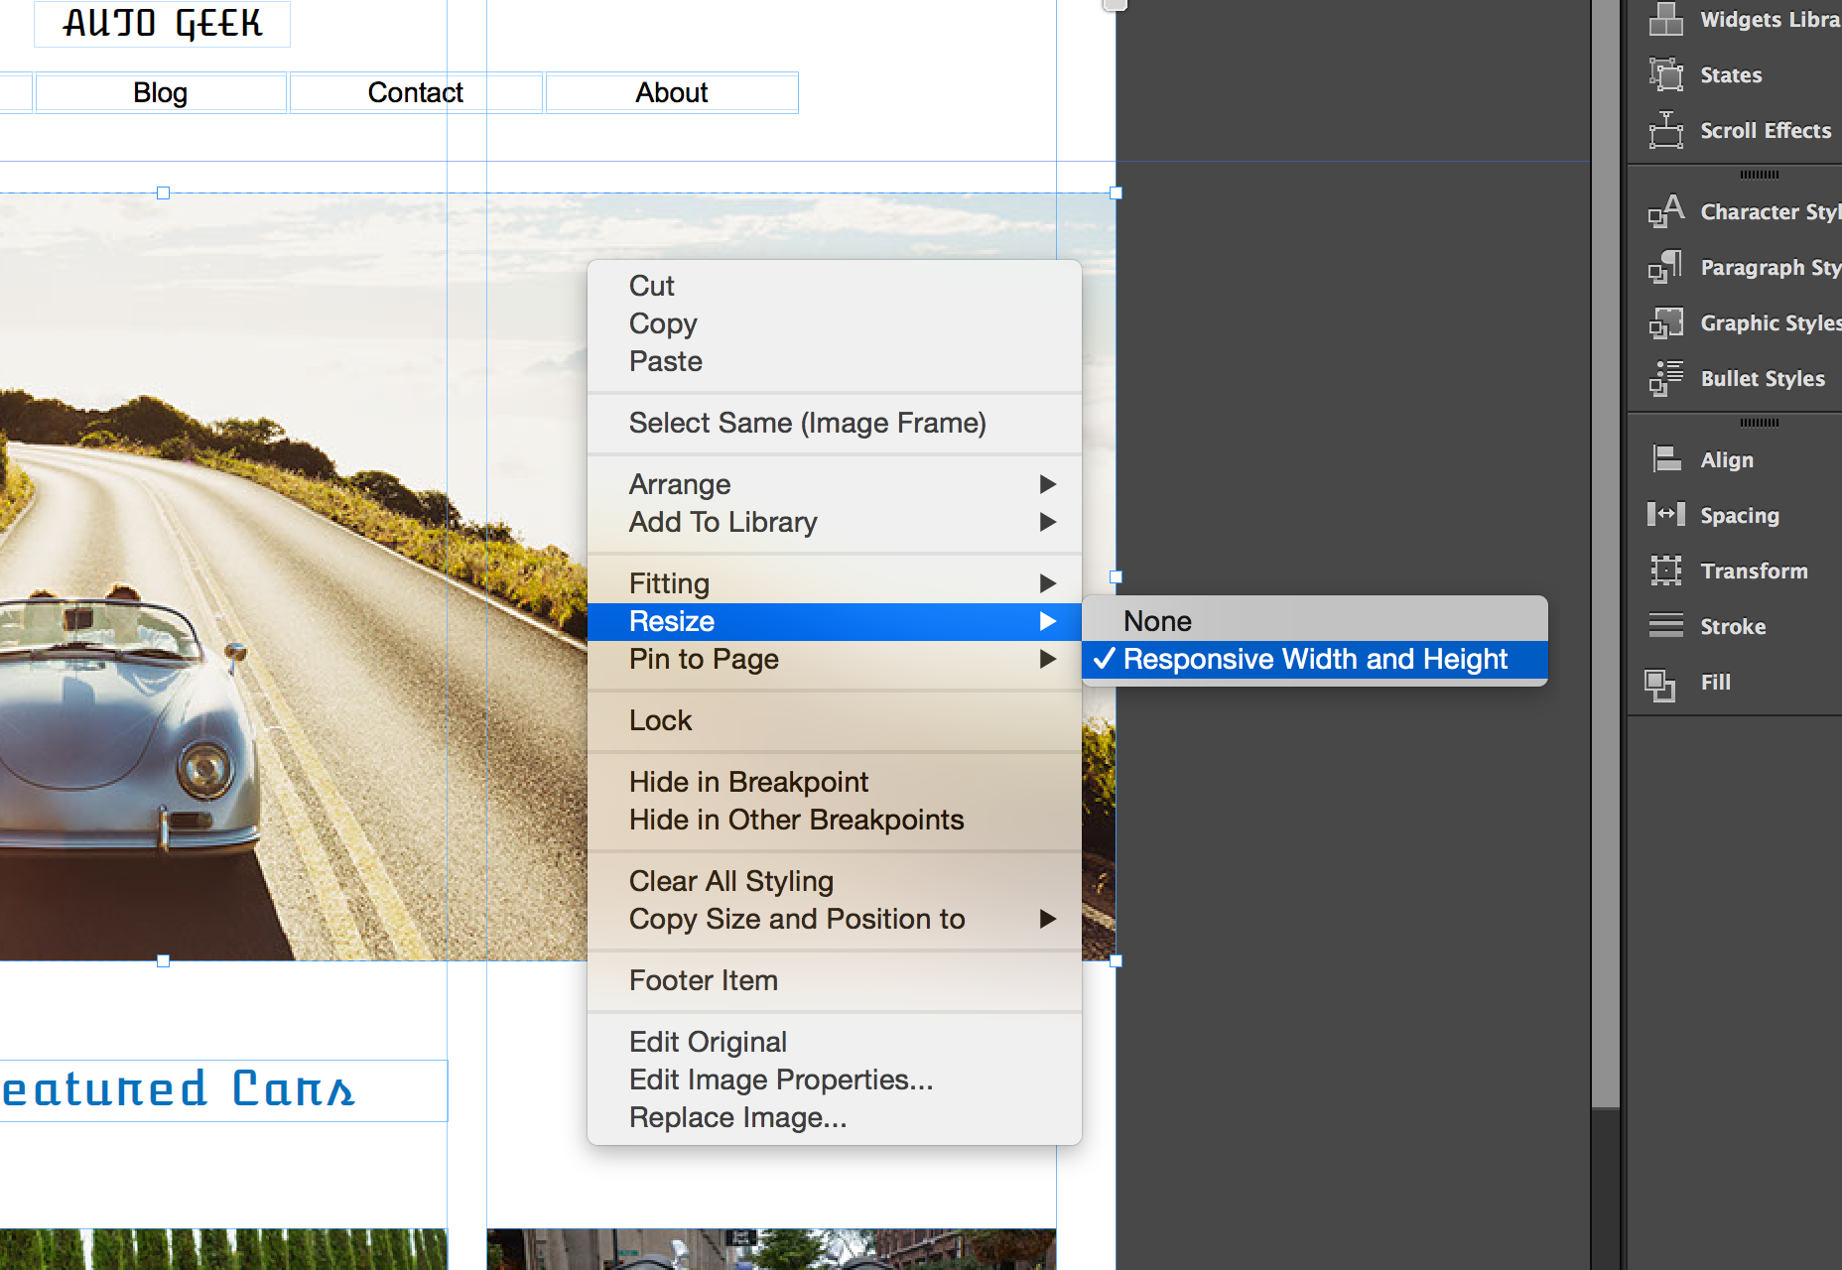Click the top-center selection handle of image
This screenshot has height=1270, width=1842.
tap(163, 192)
